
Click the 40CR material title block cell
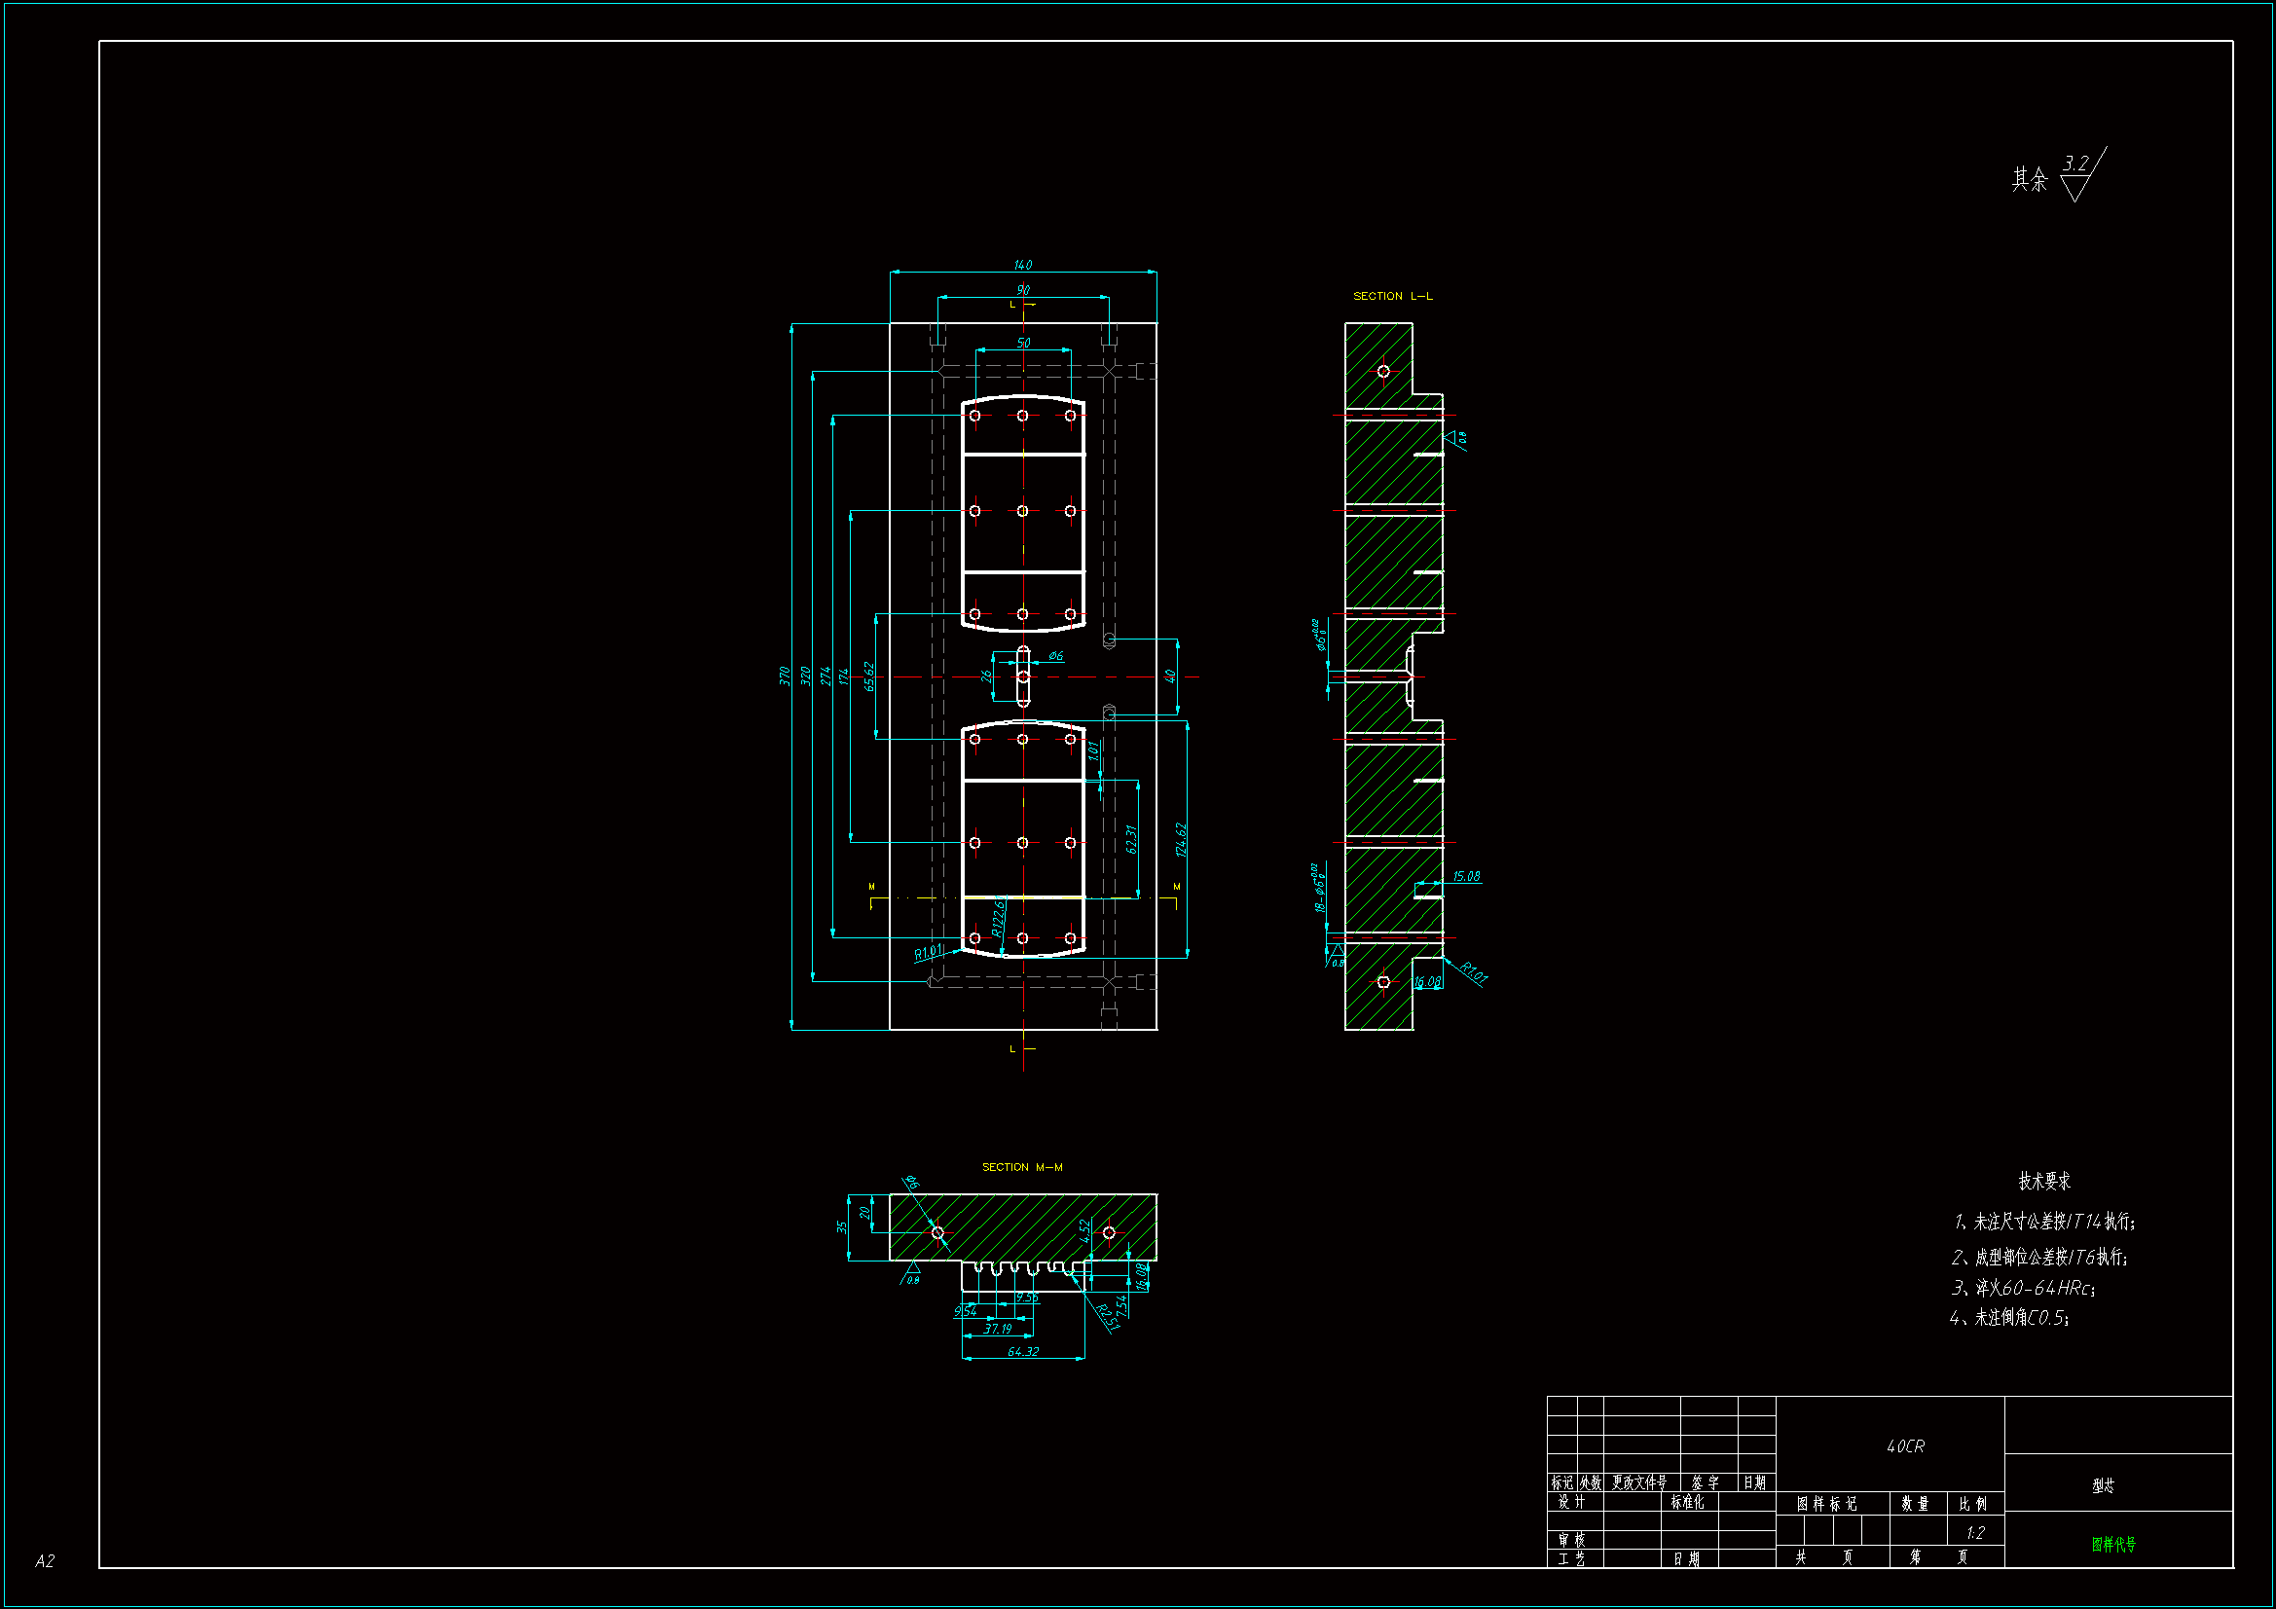click(x=1904, y=1446)
